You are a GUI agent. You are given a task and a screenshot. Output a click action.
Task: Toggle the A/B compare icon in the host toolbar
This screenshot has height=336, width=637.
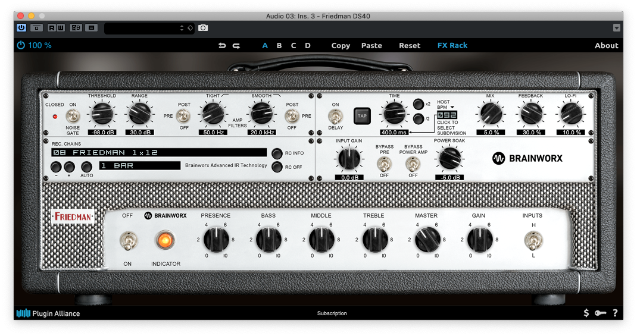[x=76, y=28]
